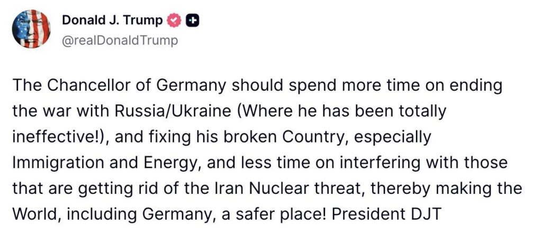Open the Donald J. Trump display name
This screenshot has width=542, height=233.
point(112,21)
